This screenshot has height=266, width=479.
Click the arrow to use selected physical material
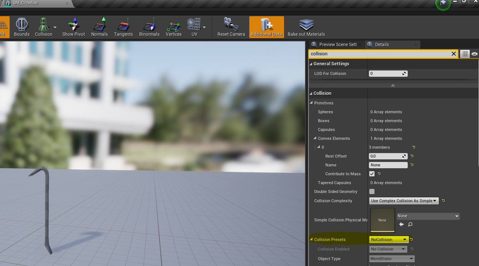tap(401, 224)
